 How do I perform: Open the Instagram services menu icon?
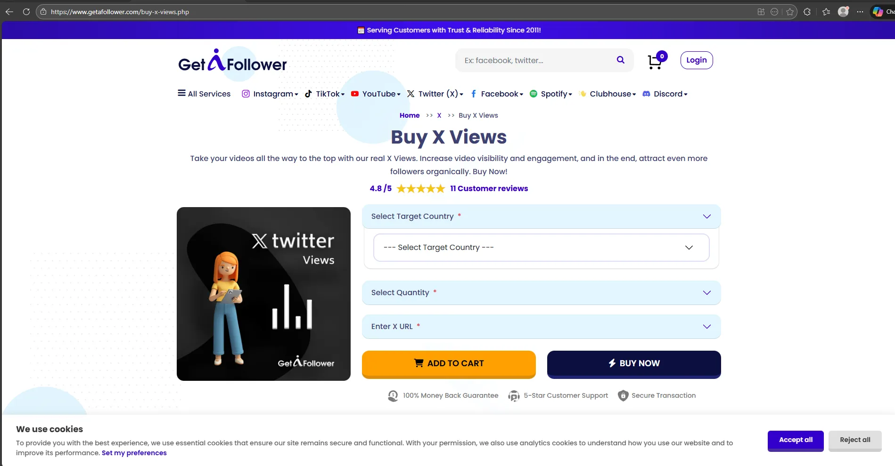pos(246,94)
